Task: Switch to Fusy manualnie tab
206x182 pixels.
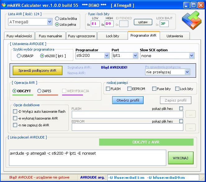Action: [50, 36]
